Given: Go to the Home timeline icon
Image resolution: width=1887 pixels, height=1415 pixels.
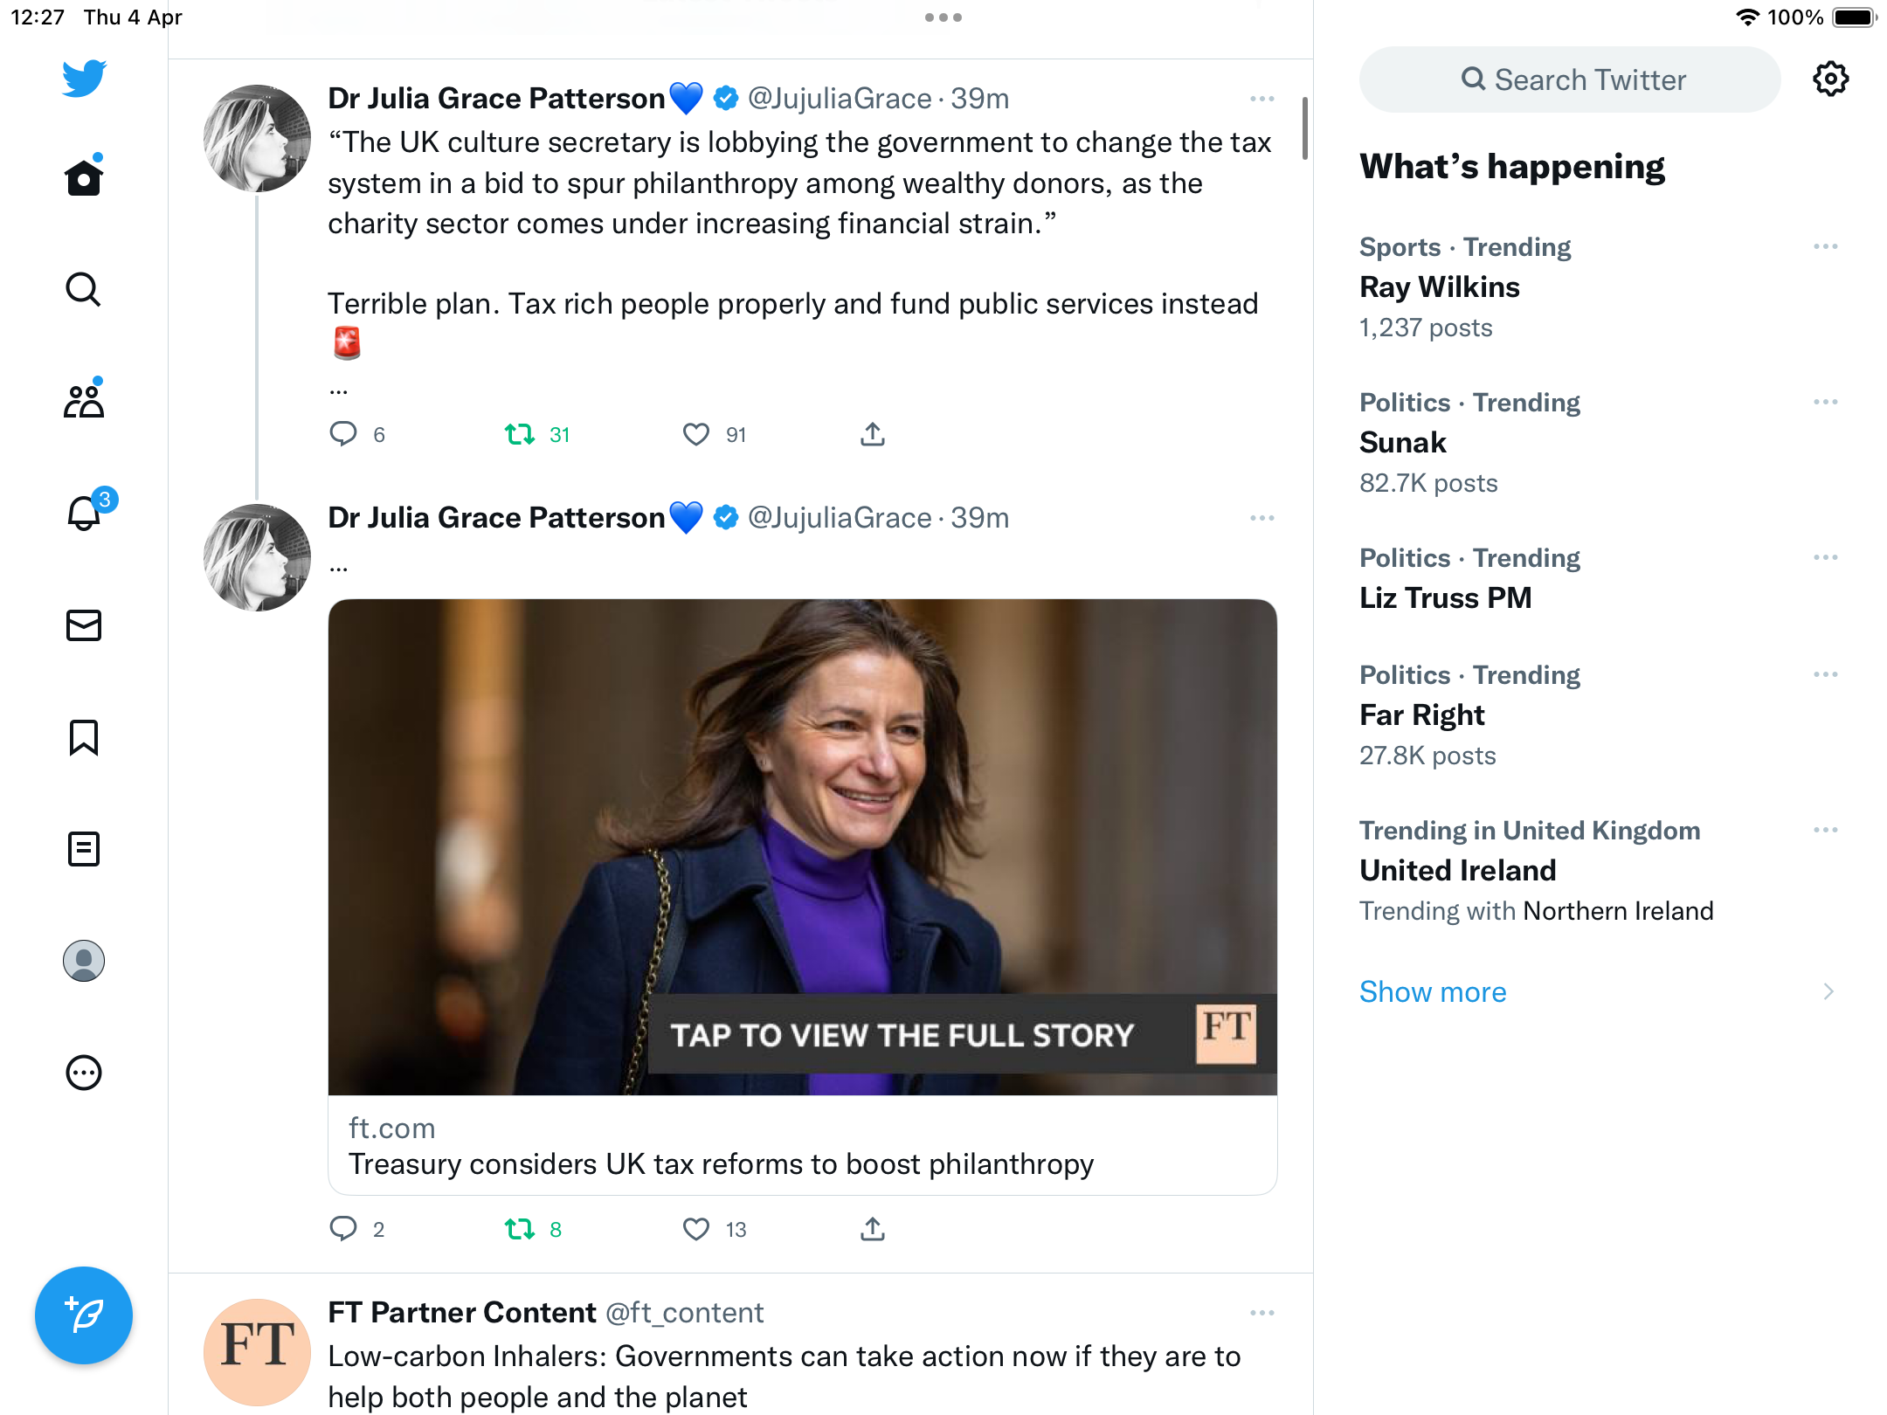Looking at the screenshot, I should click(x=84, y=177).
